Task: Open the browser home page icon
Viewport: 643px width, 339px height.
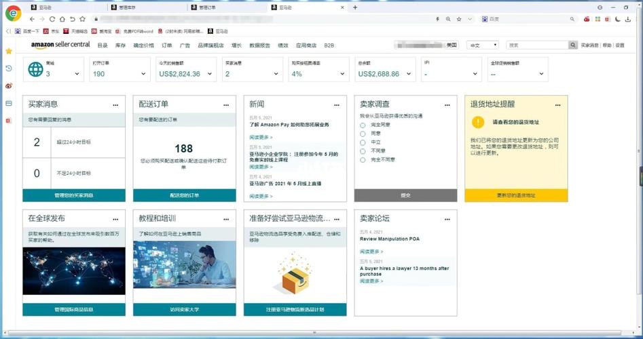Action: 62,19
